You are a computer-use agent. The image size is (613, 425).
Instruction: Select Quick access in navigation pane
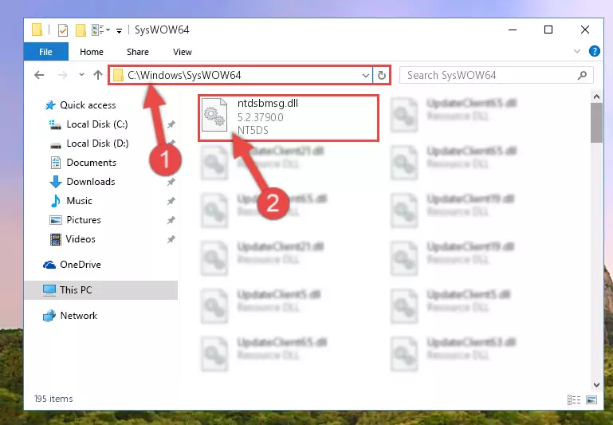[88, 105]
